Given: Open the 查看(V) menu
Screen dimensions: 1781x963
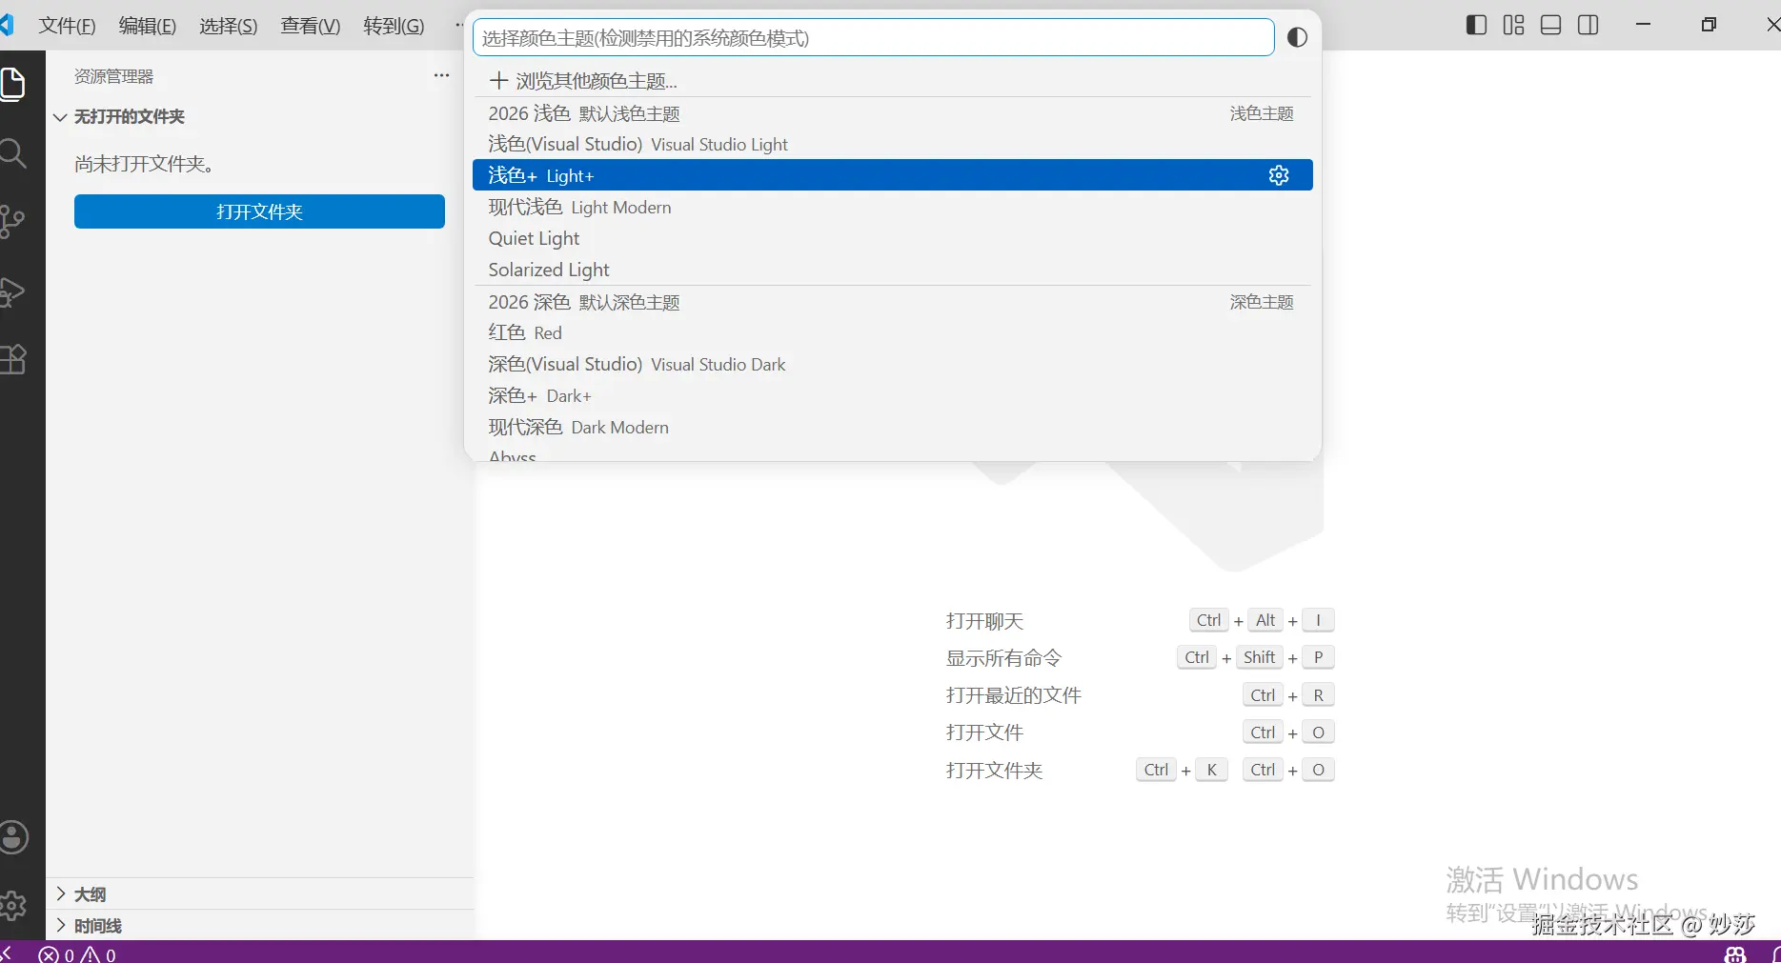Looking at the screenshot, I should pyautogui.click(x=311, y=26).
